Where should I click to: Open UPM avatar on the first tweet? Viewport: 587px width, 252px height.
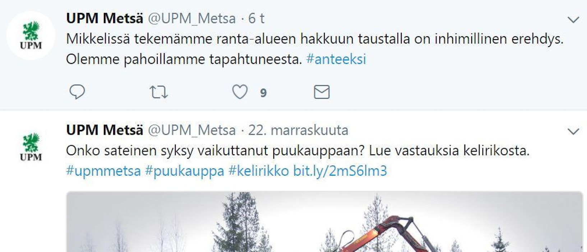coord(31,36)
